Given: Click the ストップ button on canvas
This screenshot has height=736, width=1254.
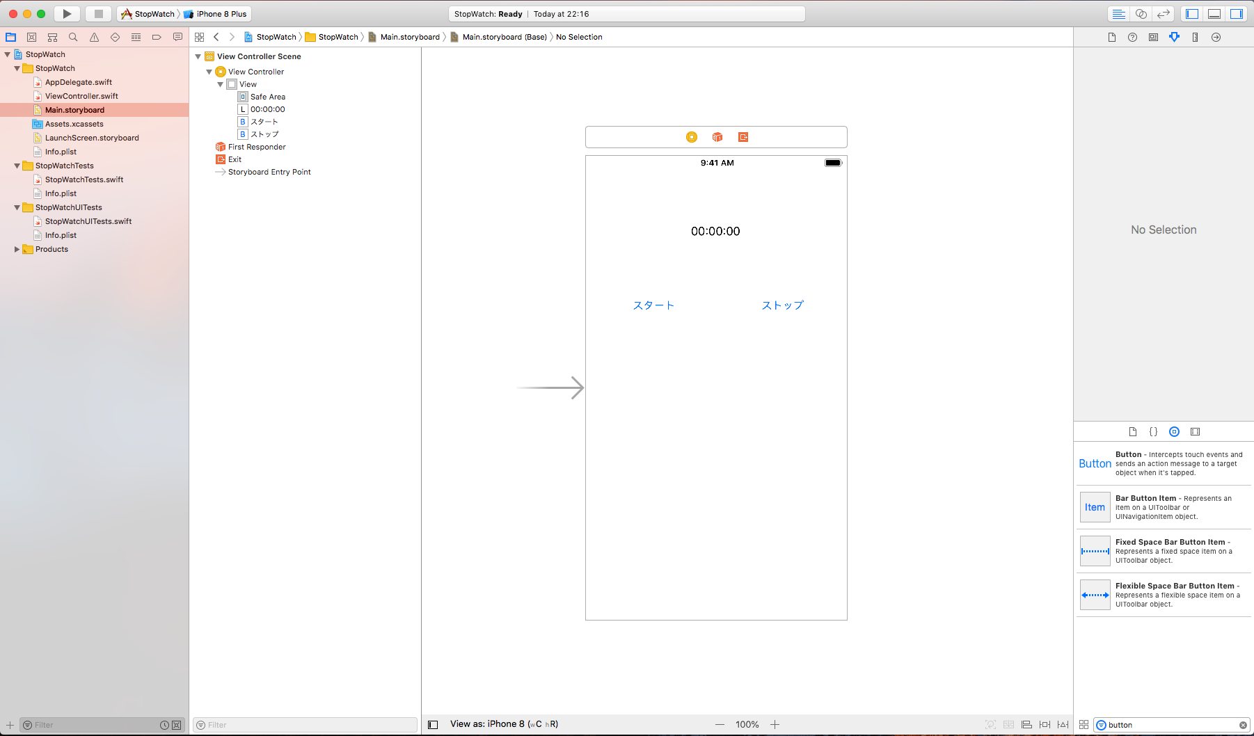Looking at the screenshot, I should click(x=783, y=305).
